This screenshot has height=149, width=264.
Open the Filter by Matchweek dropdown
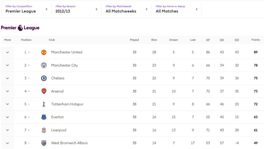coord(126,9)
